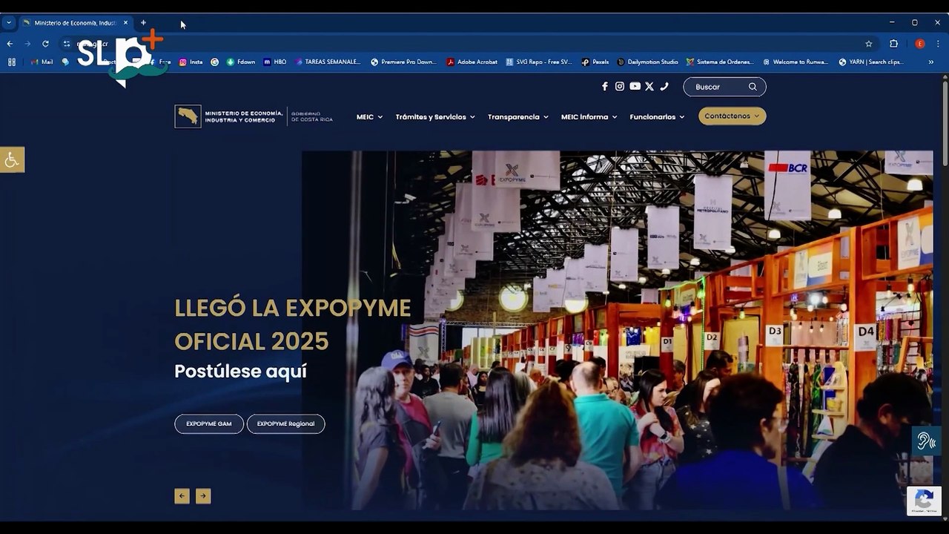Screen dimensions: 949x534
Task: Open the hearing assistance widget icon
Action: 926,441
